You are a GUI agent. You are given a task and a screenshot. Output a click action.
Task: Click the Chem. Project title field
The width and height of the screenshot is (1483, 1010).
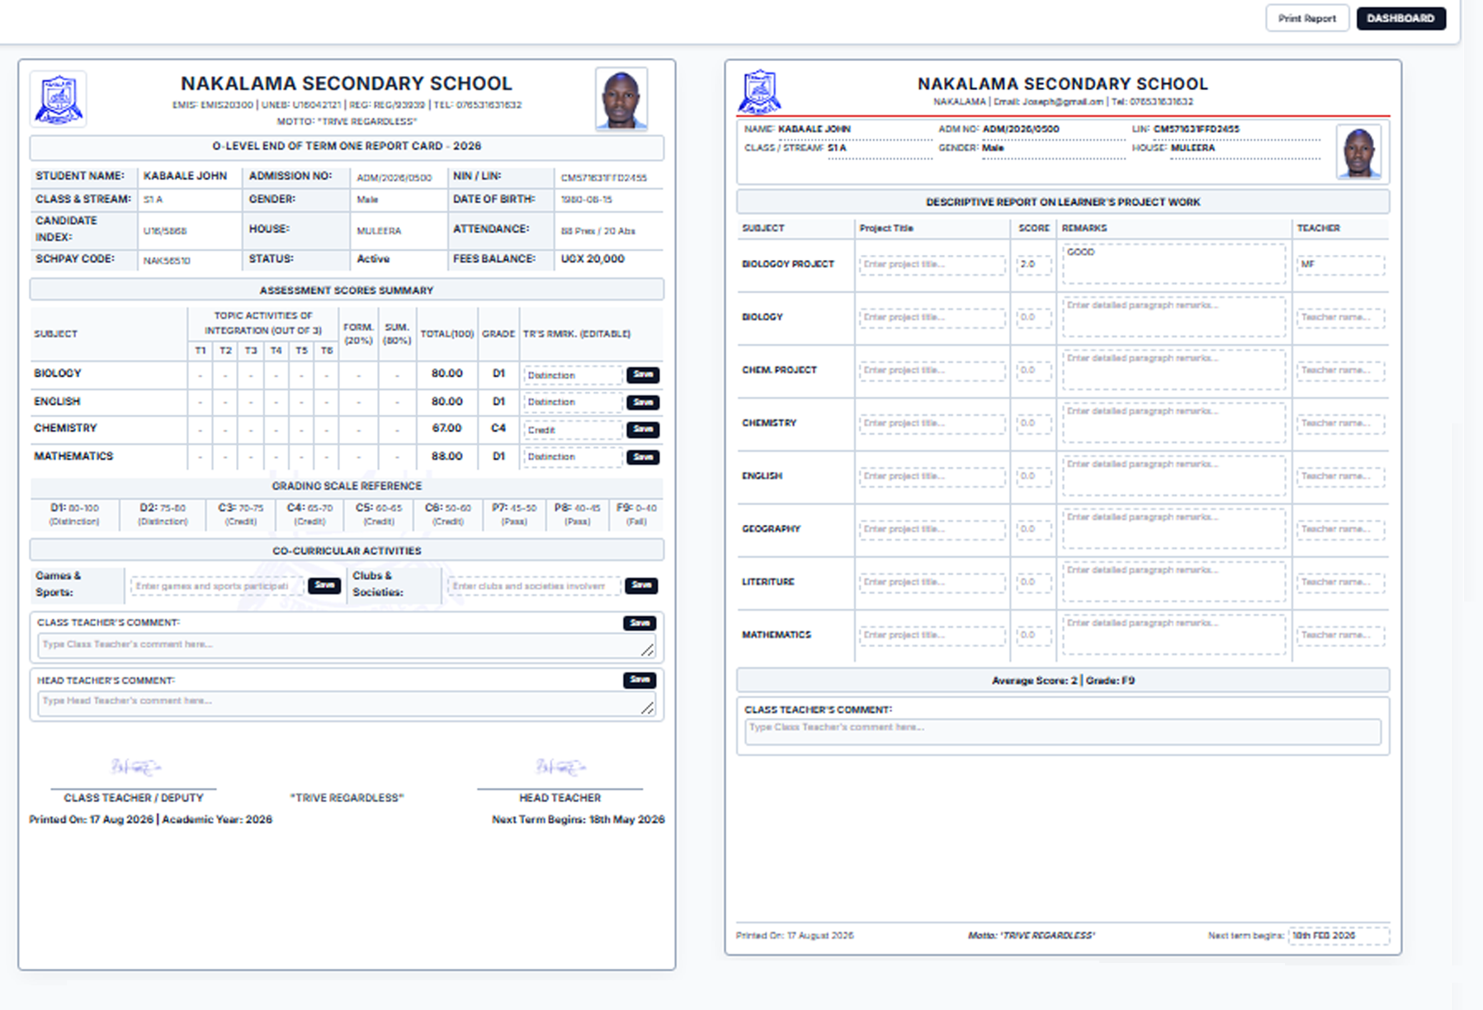tap(933, 370)
